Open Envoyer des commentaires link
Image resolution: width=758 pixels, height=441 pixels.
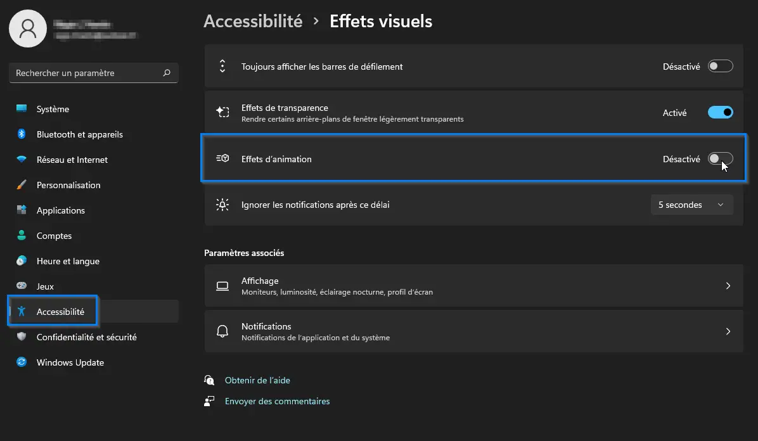click(277, 401)
